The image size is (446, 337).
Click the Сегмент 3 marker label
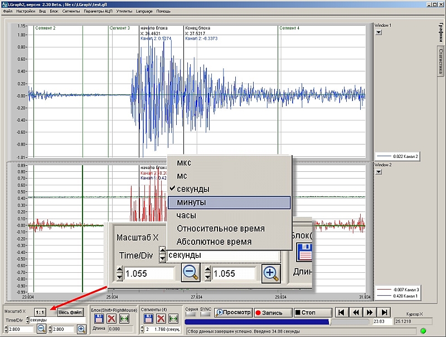point(120,28)
